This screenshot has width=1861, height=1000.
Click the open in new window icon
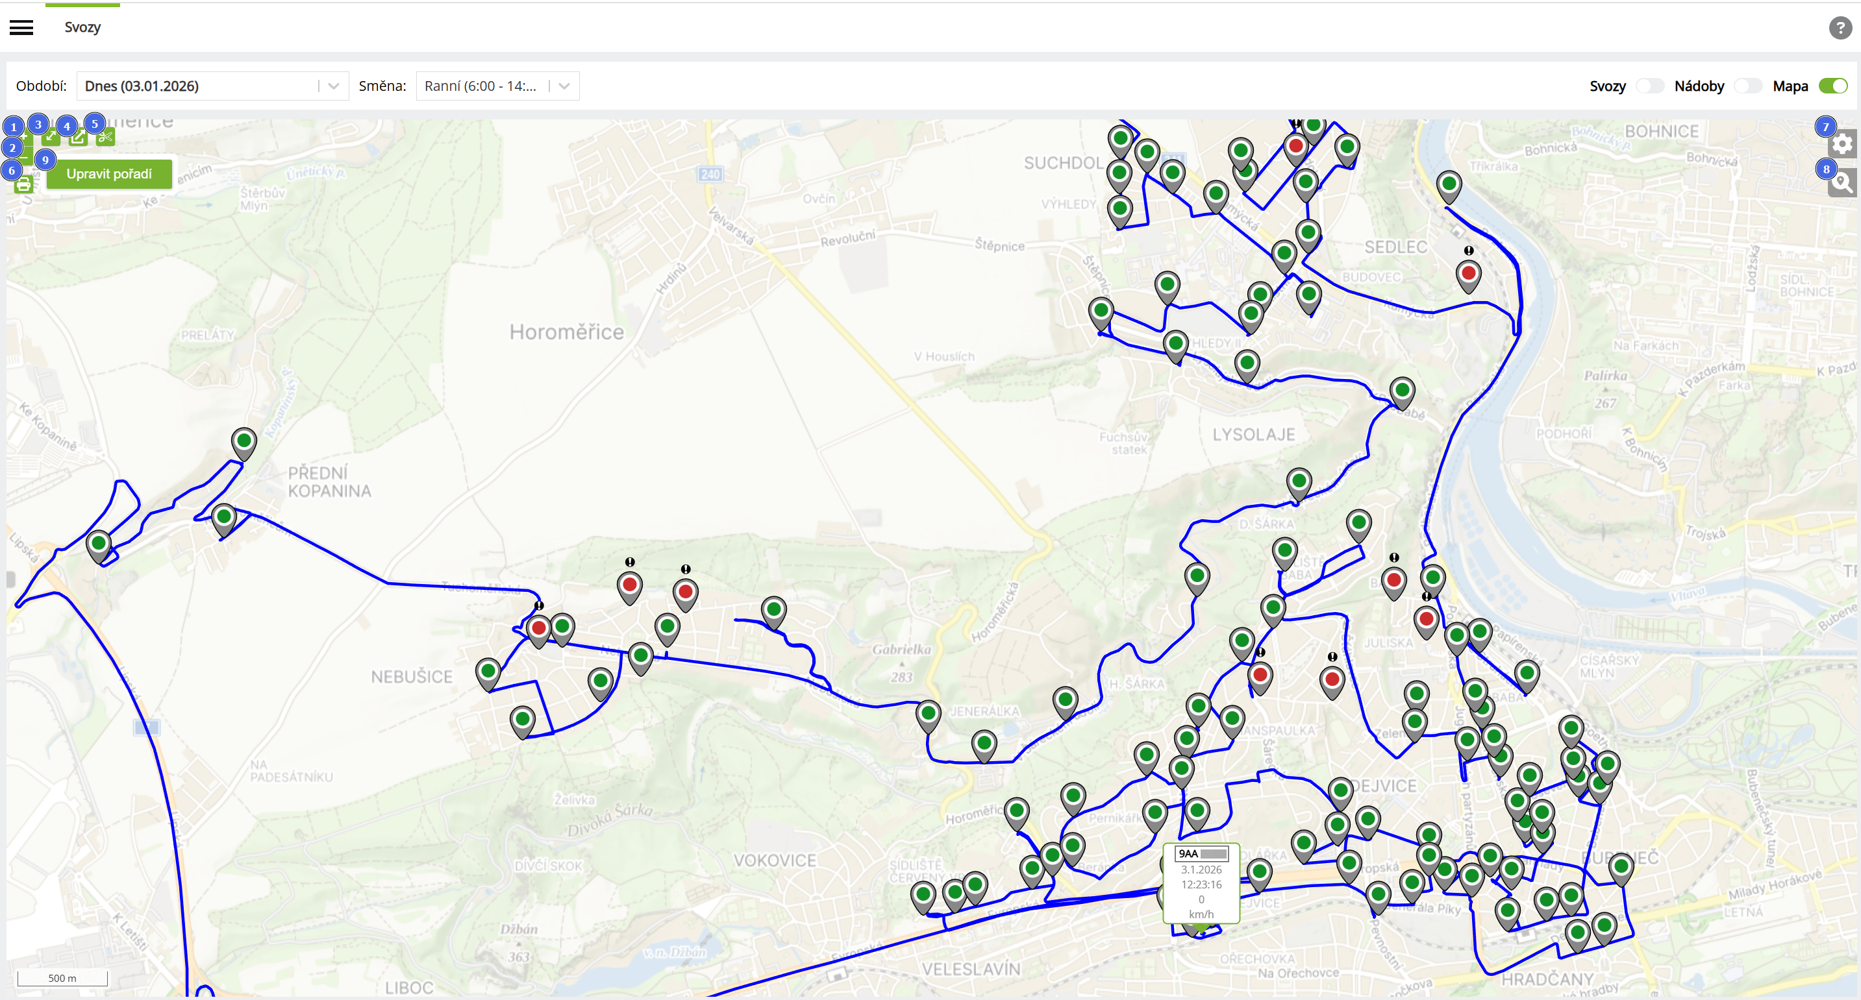[78, 137]
